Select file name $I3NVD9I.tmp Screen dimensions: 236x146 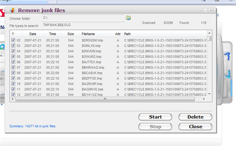[x=91, y=51]
